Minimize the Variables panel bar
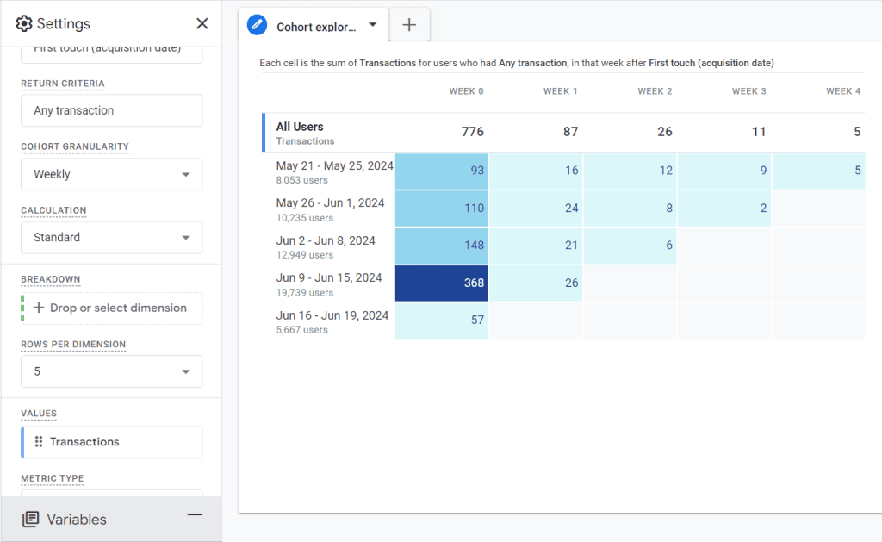Image resolution: width=882 pixels, height=542 pixels. tap(195, 515)
